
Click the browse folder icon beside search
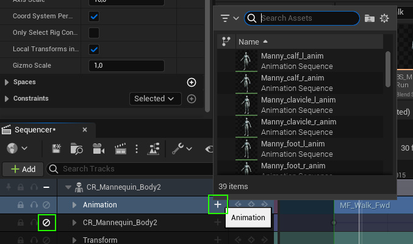tap(370, 18)
